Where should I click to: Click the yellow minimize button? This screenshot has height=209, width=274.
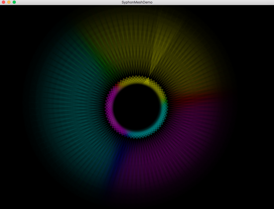[9, 2]
